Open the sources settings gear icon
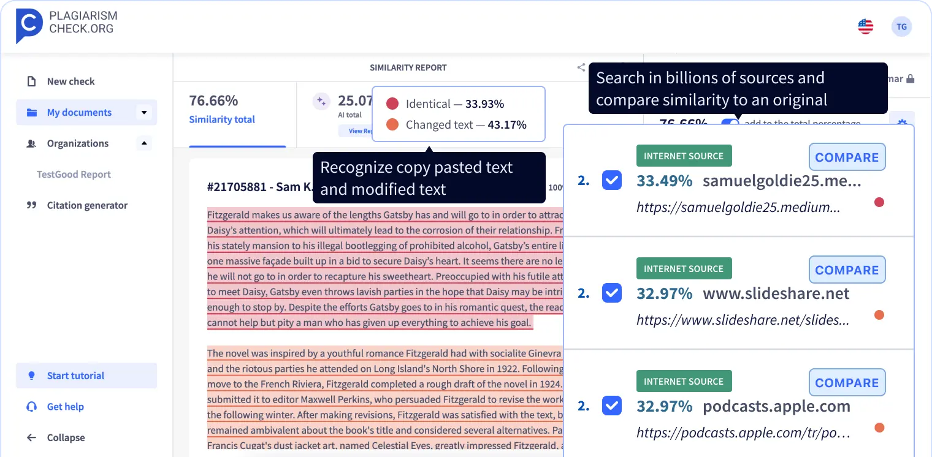Screen dimensions: 932x457 click(x=902, y=123)
